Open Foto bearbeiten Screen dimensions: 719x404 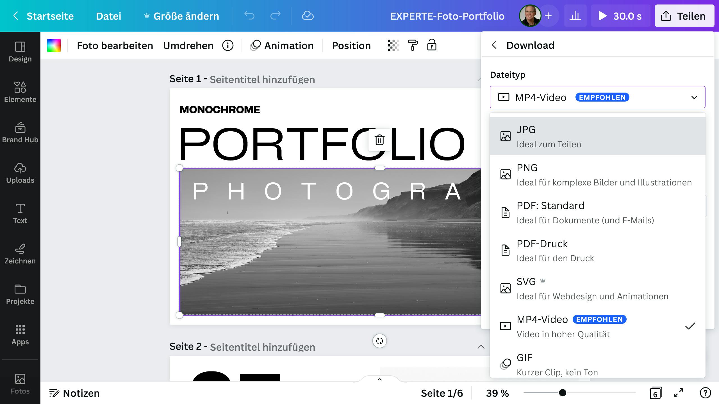click(115, 45)
